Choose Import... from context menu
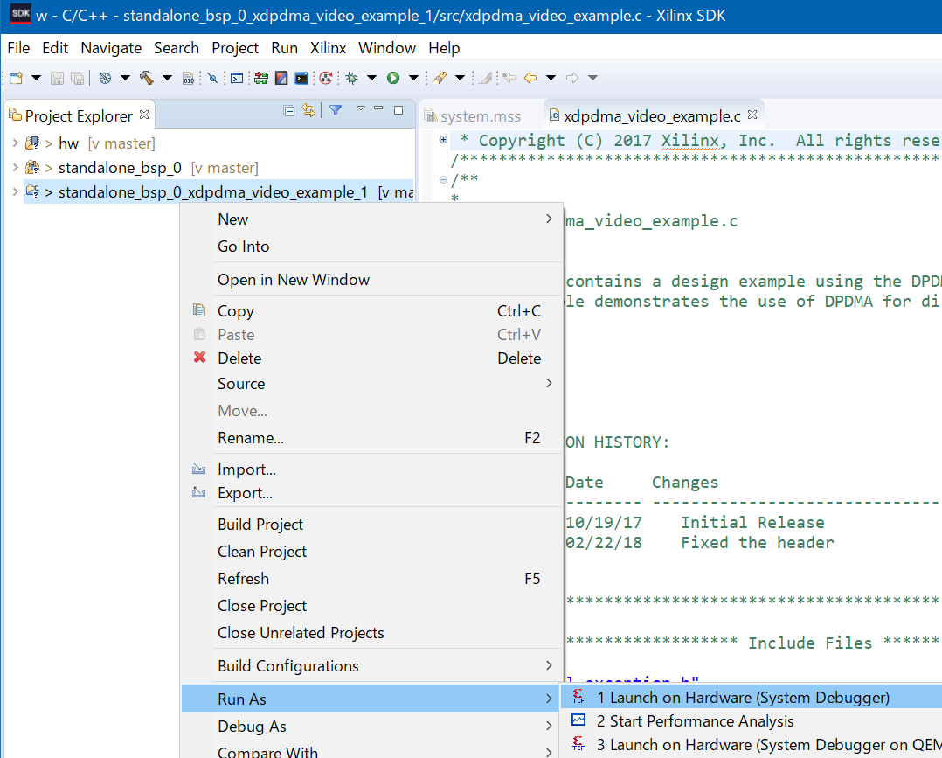The height and width of the screenshot is (758, 942). coord(372,469)
